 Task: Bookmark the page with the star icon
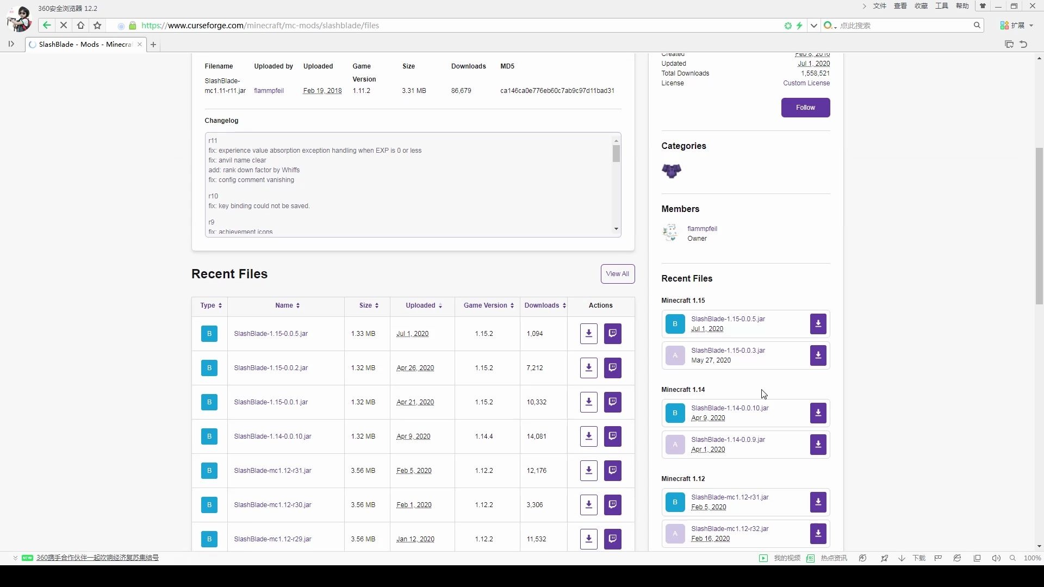(x=97, y=26)
